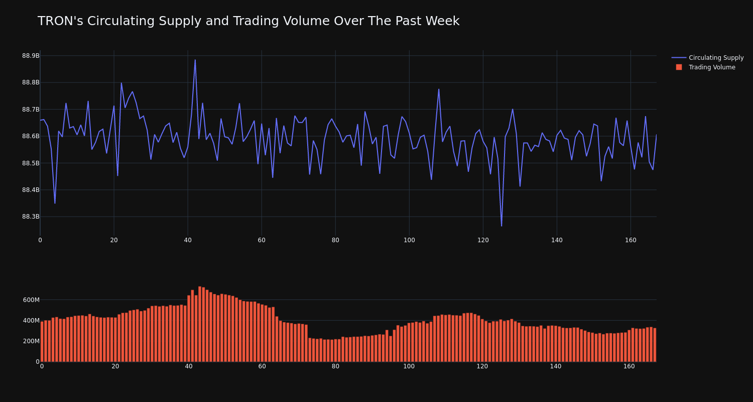Click the 20 tick on supply chart x-axis
The height and width of the screenshot is (402, 753).
[114, 240]
